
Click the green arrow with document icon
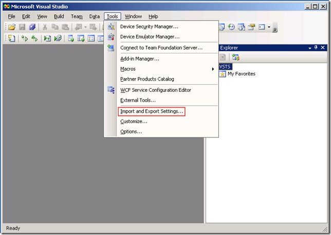point(47,38)
